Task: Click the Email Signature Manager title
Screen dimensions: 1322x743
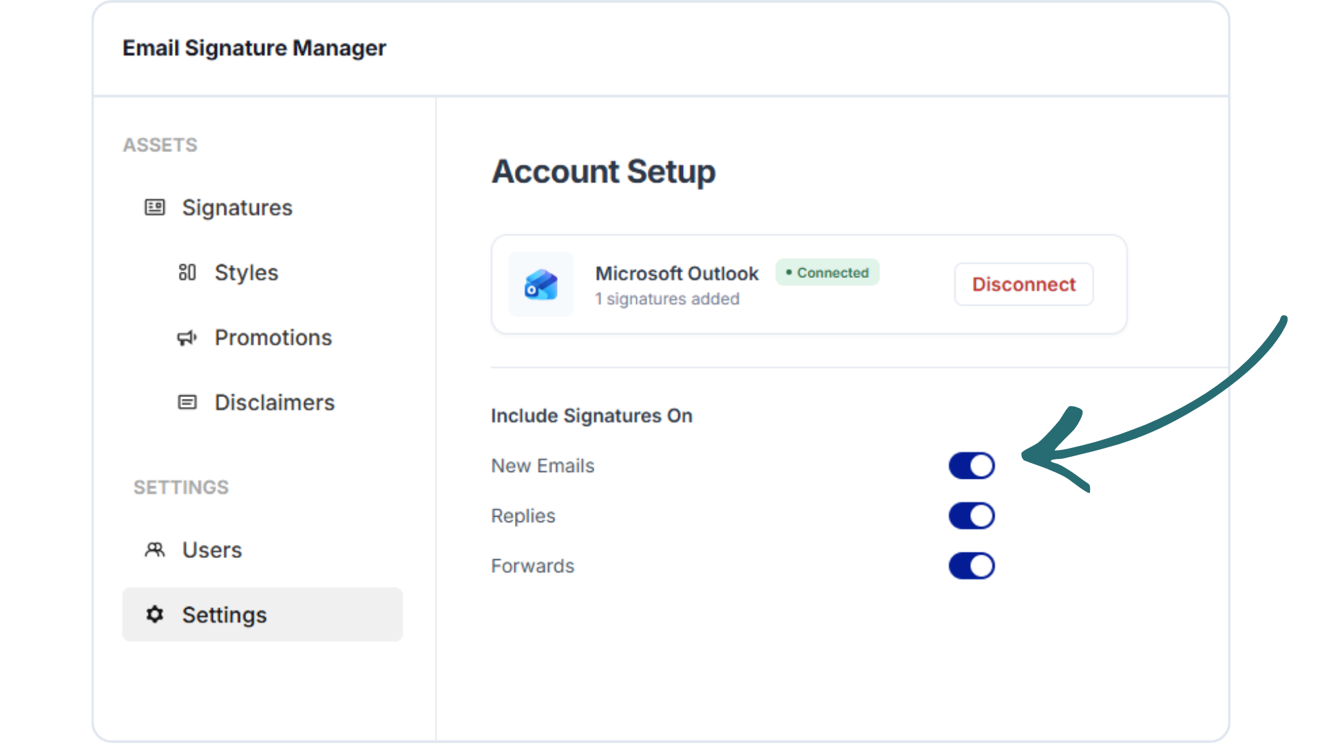Action: [x=254, y=48]
